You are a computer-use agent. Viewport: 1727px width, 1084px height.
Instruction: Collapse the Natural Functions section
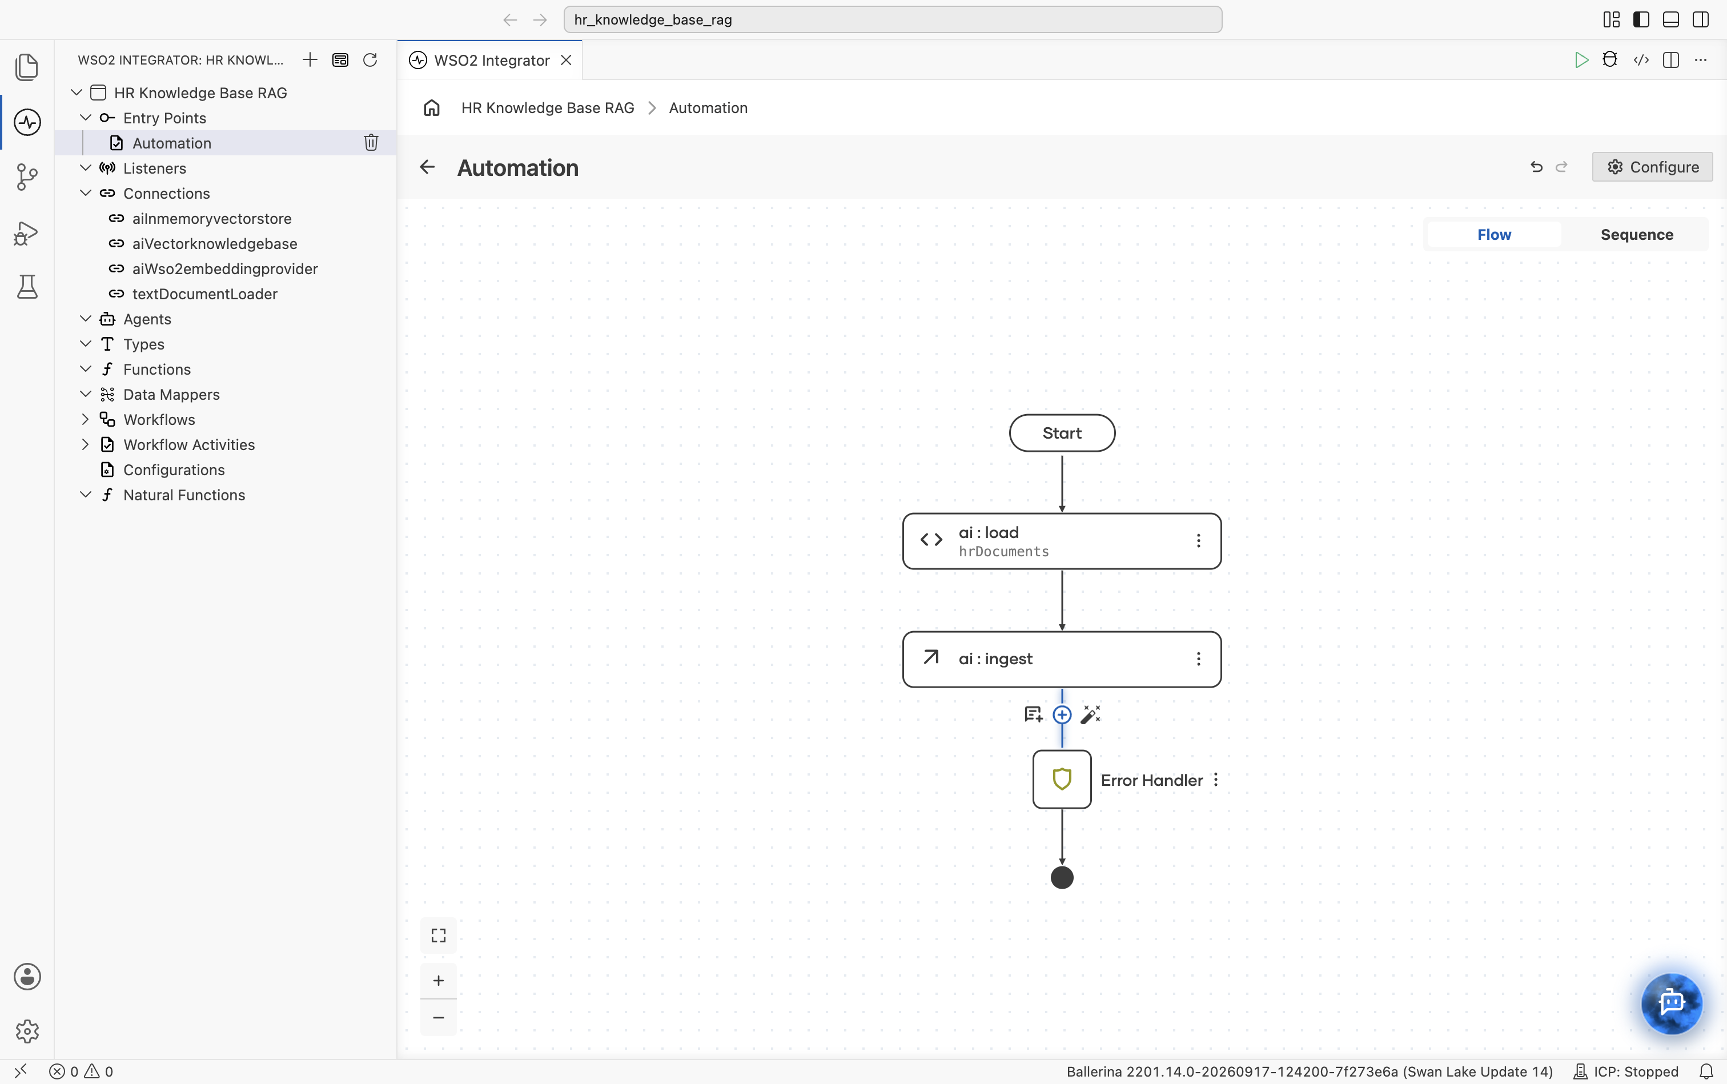pyautogui.click(x=85, y=494)
